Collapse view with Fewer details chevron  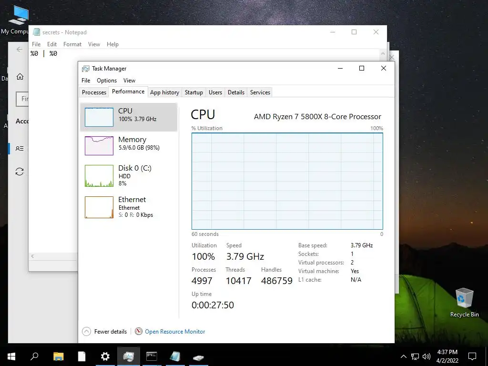[x=87, y=332]
